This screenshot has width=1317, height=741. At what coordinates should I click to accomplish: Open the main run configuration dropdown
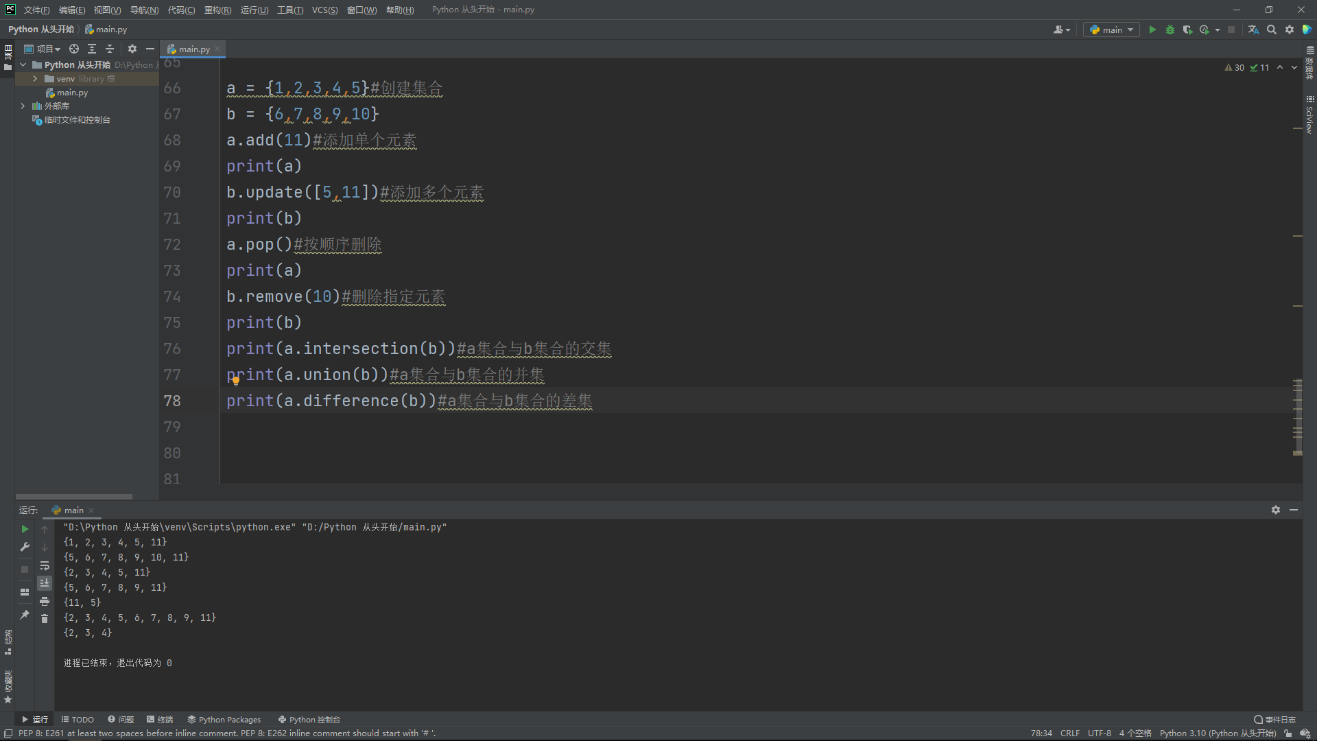click(x=1111, y=30)
